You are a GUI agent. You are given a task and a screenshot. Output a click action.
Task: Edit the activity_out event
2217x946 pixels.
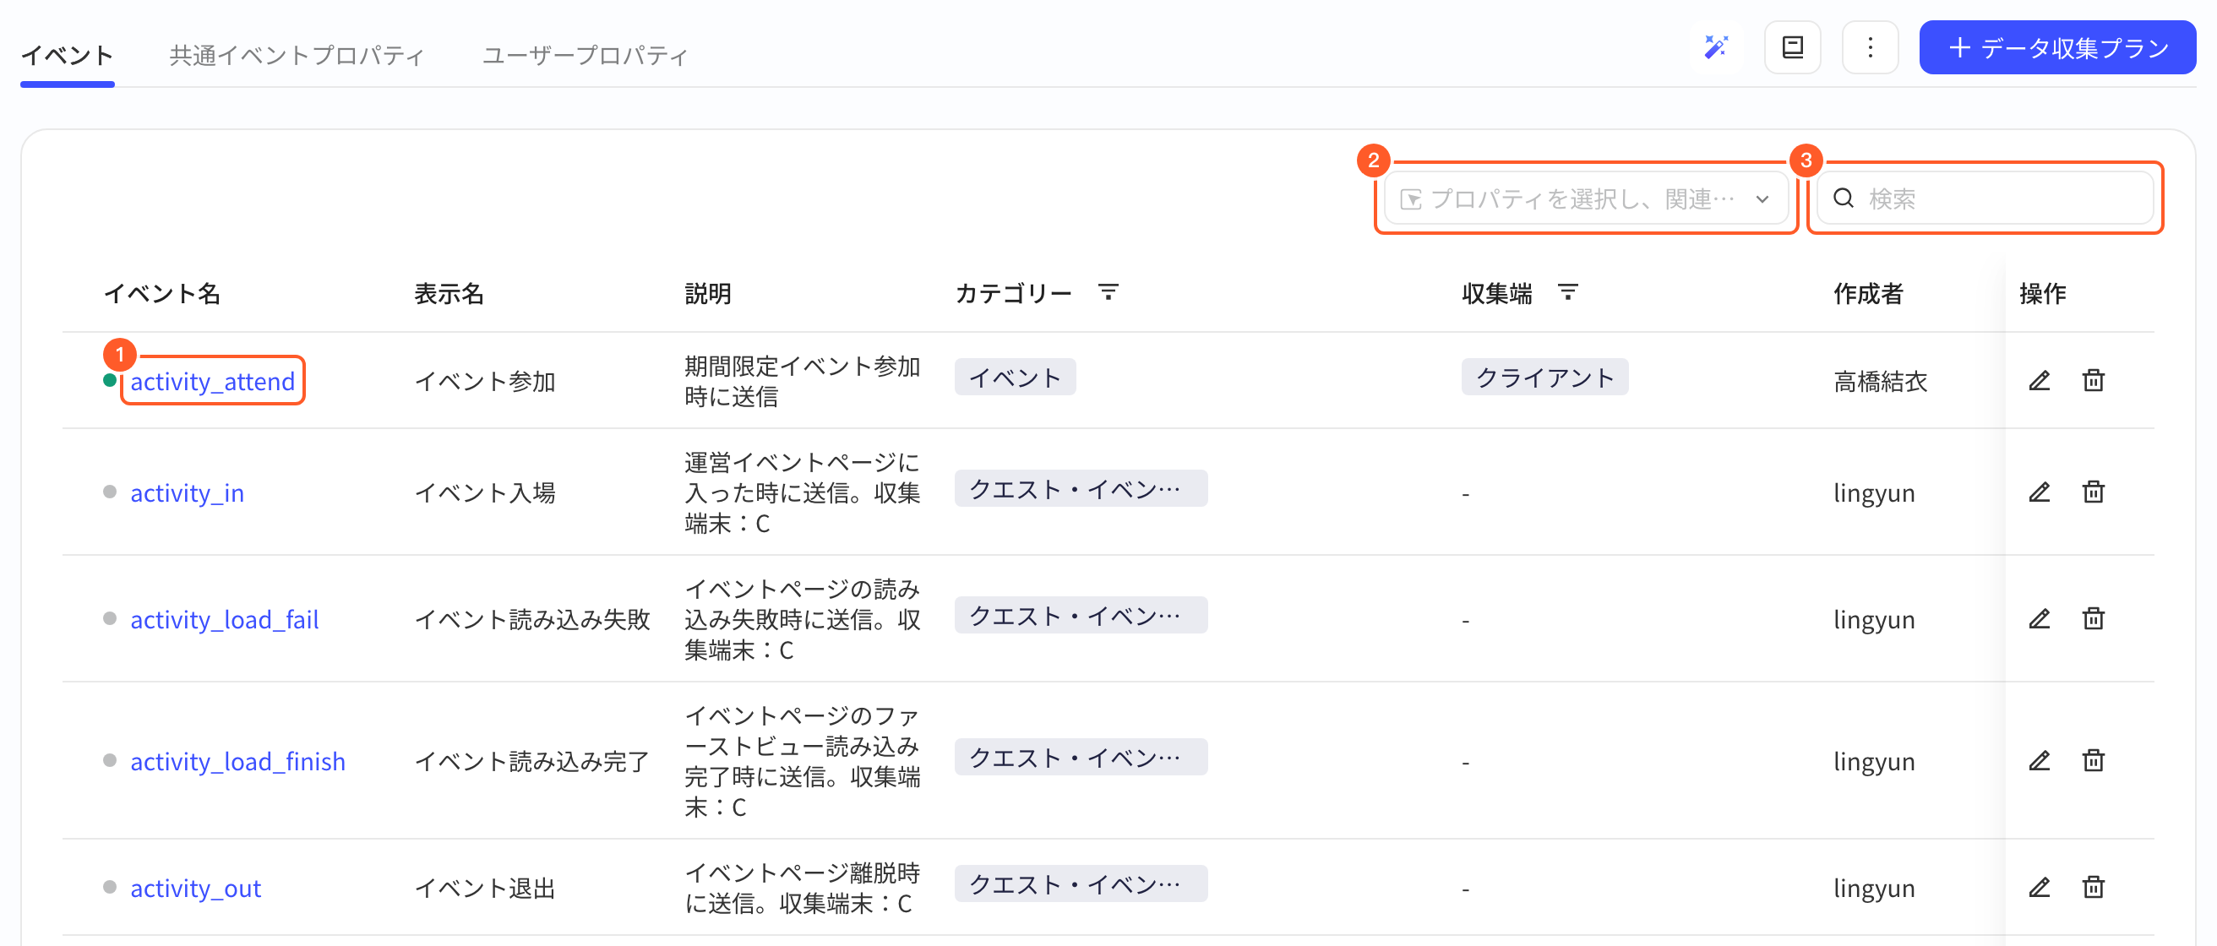tap(2040, 887)
